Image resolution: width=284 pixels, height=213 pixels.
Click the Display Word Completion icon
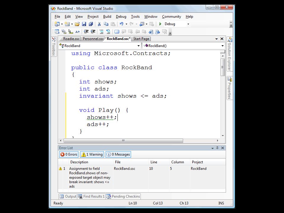[x=77, y=32]
